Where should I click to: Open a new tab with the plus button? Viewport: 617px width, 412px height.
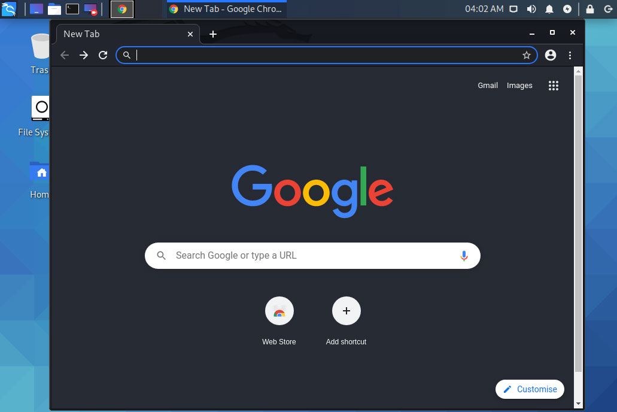click(213, 34)
